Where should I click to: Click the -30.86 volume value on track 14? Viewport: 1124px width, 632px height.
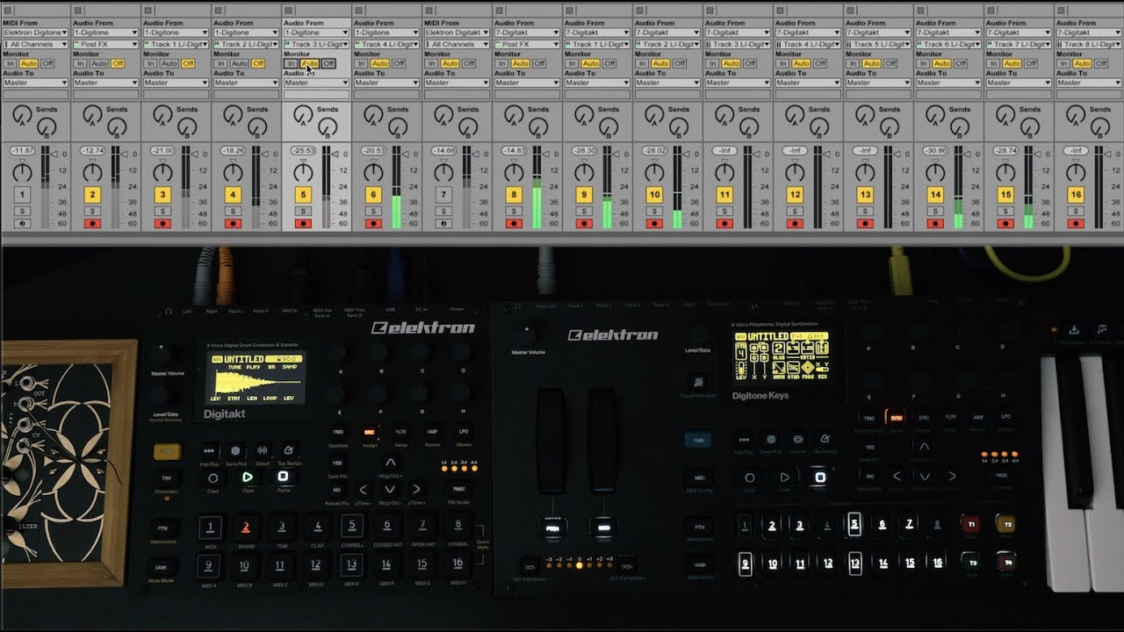935,151
